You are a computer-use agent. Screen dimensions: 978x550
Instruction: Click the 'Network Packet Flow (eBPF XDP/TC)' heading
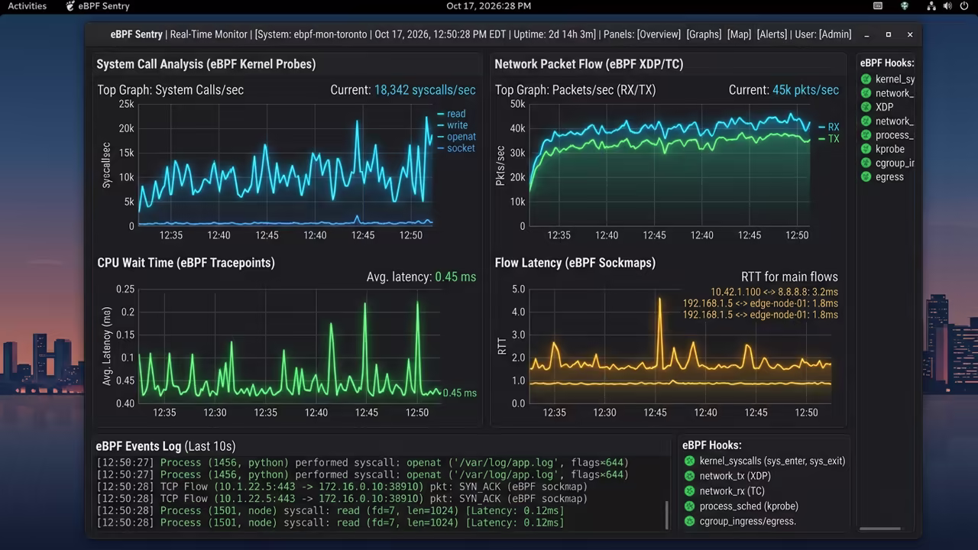[x=589, y=64]
